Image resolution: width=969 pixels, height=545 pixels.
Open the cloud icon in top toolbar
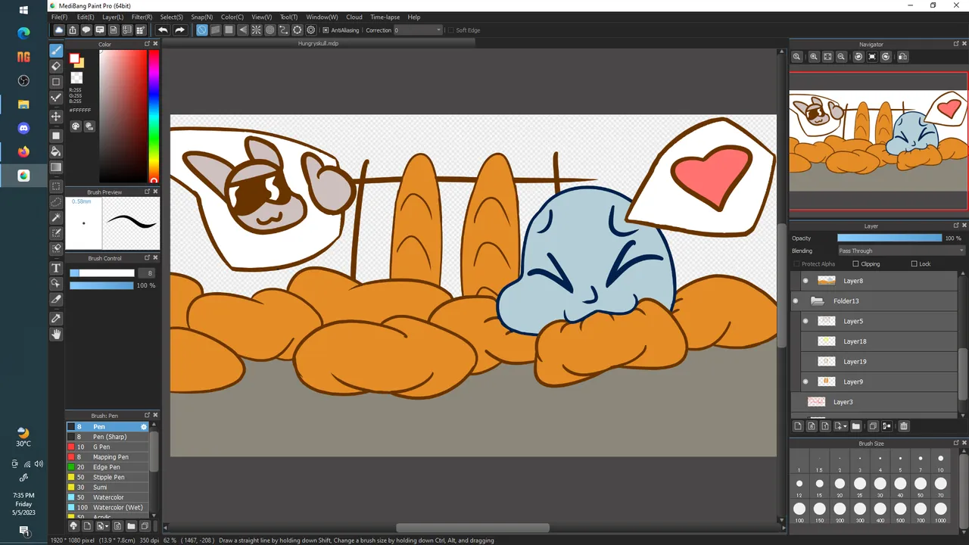pyautogui.click(x=58, y=30)
